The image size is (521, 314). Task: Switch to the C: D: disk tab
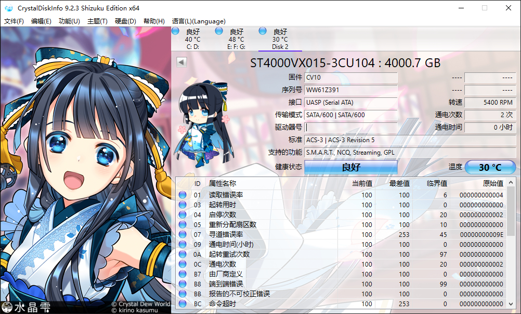click(x=193, y=39)
